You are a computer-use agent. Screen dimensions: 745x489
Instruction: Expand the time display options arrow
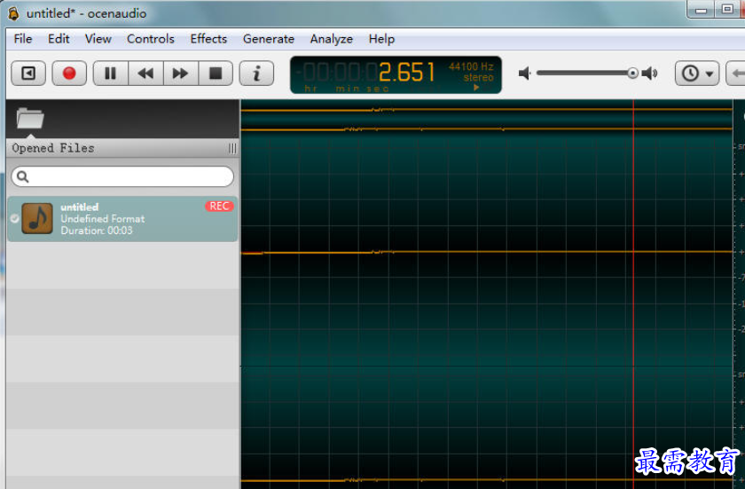pyautogui.click(x=476, y=88)
